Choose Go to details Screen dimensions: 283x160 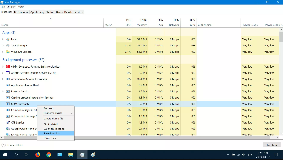[56, 124]
